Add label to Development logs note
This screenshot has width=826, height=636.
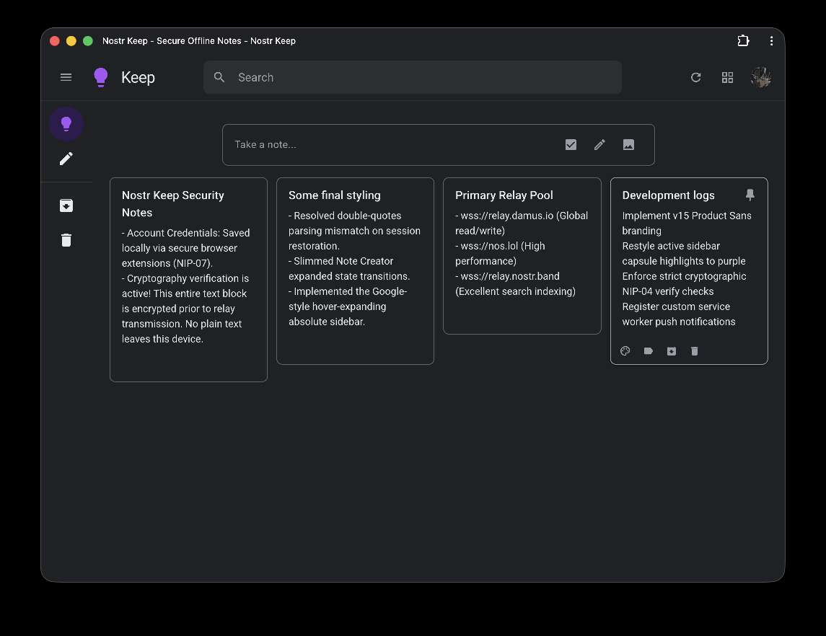[649, 351]
